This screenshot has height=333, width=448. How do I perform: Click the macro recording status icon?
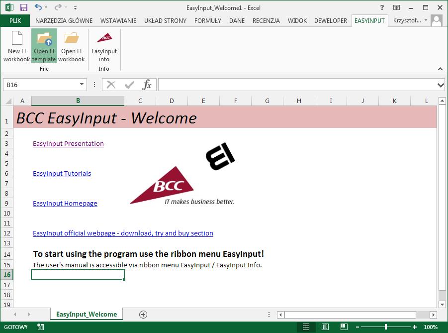(41, 327)
